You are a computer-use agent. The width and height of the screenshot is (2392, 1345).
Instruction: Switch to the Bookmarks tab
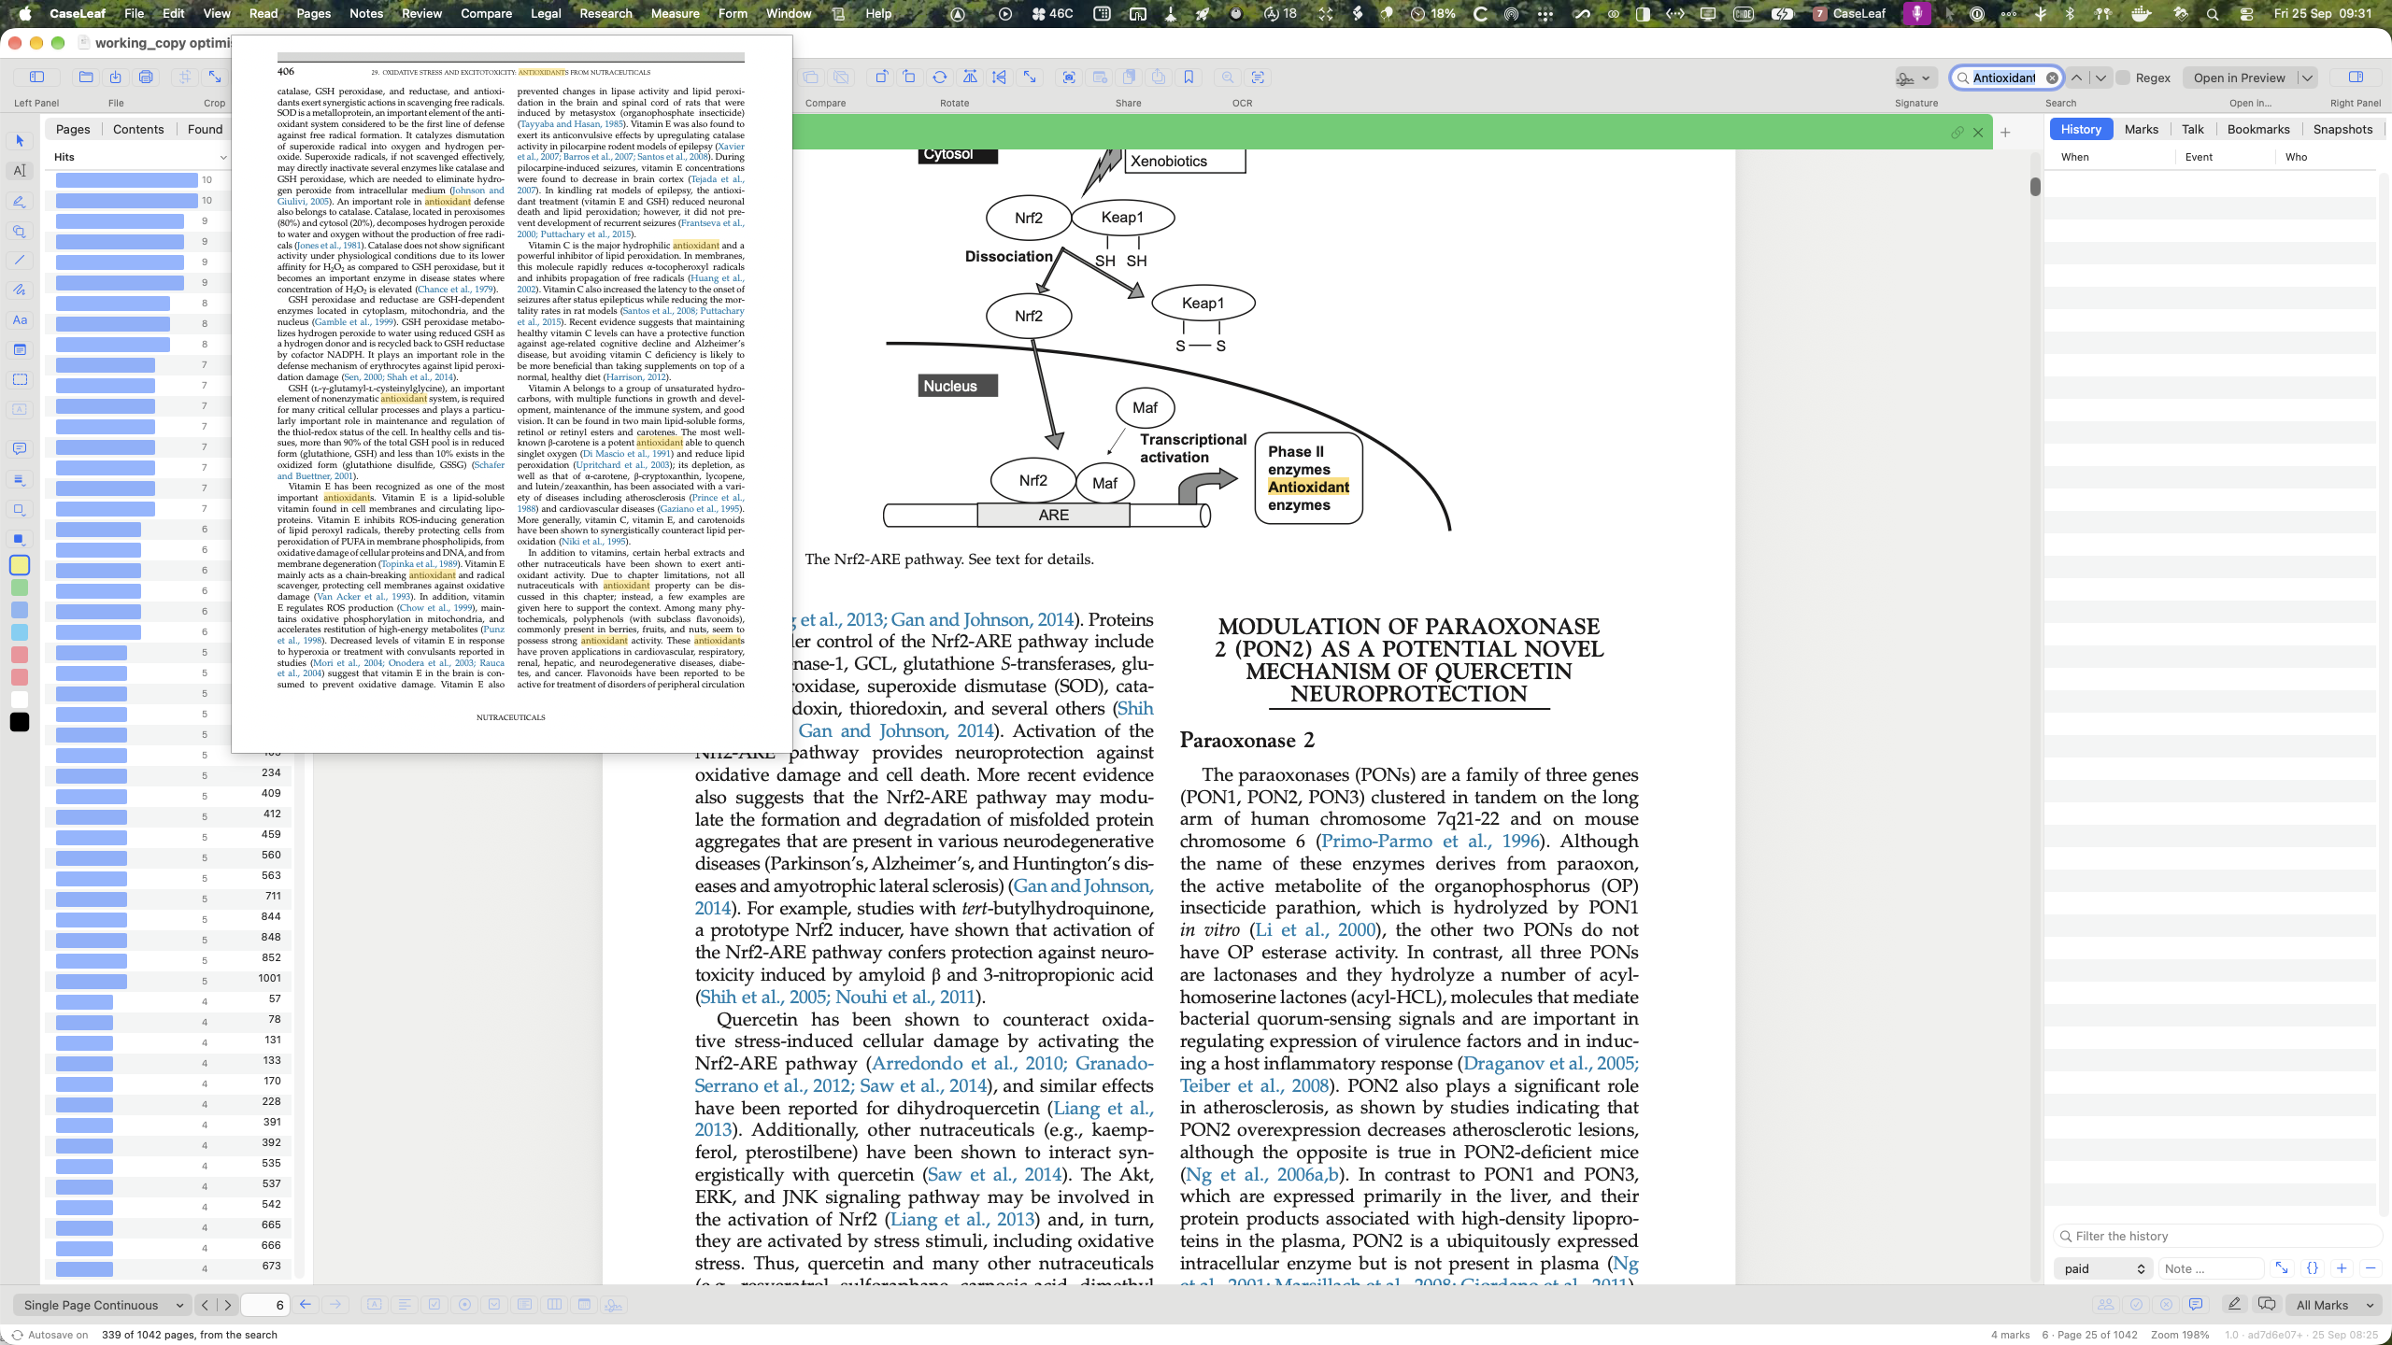[2258, 130]
